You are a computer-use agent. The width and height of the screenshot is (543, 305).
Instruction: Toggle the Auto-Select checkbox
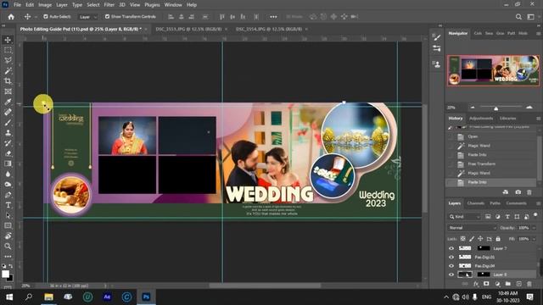tap(46, 17)
